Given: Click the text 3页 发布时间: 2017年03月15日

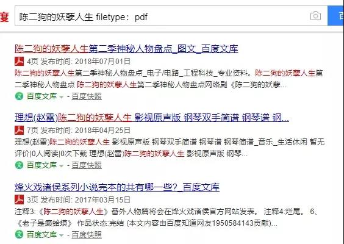Looking at the screenshot, I should [x=79, y=199].
